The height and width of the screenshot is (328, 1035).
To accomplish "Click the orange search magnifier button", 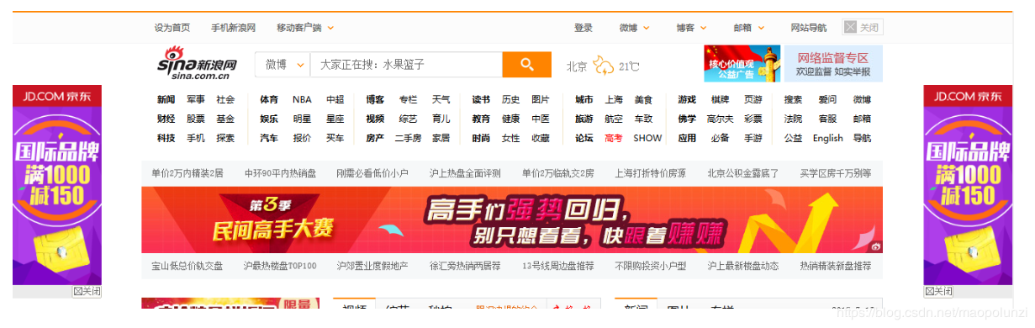I will pos(526,64).
